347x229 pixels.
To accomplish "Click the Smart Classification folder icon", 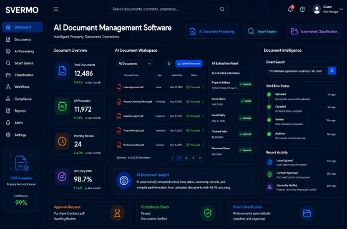I will [x=307, y=213].
